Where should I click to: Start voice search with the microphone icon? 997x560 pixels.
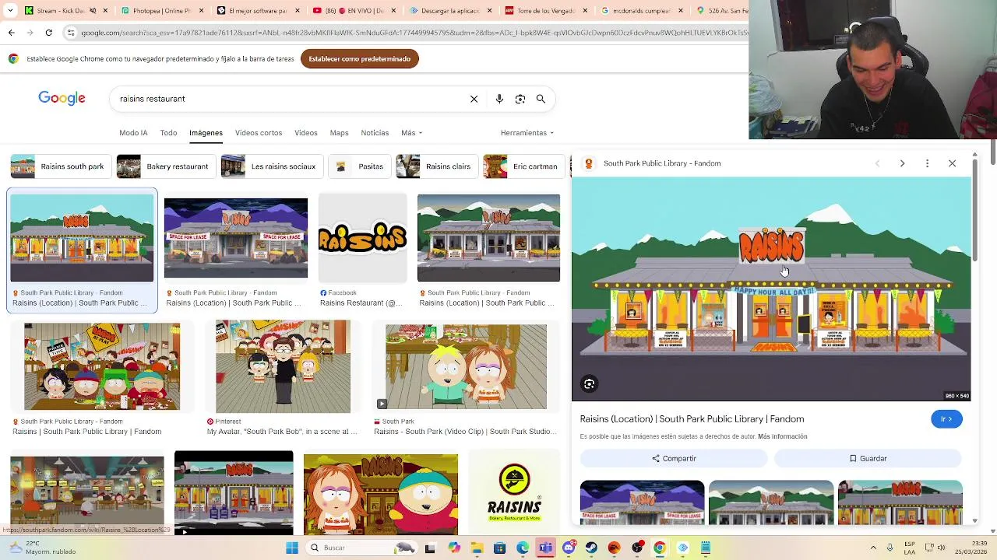[499, 99]
